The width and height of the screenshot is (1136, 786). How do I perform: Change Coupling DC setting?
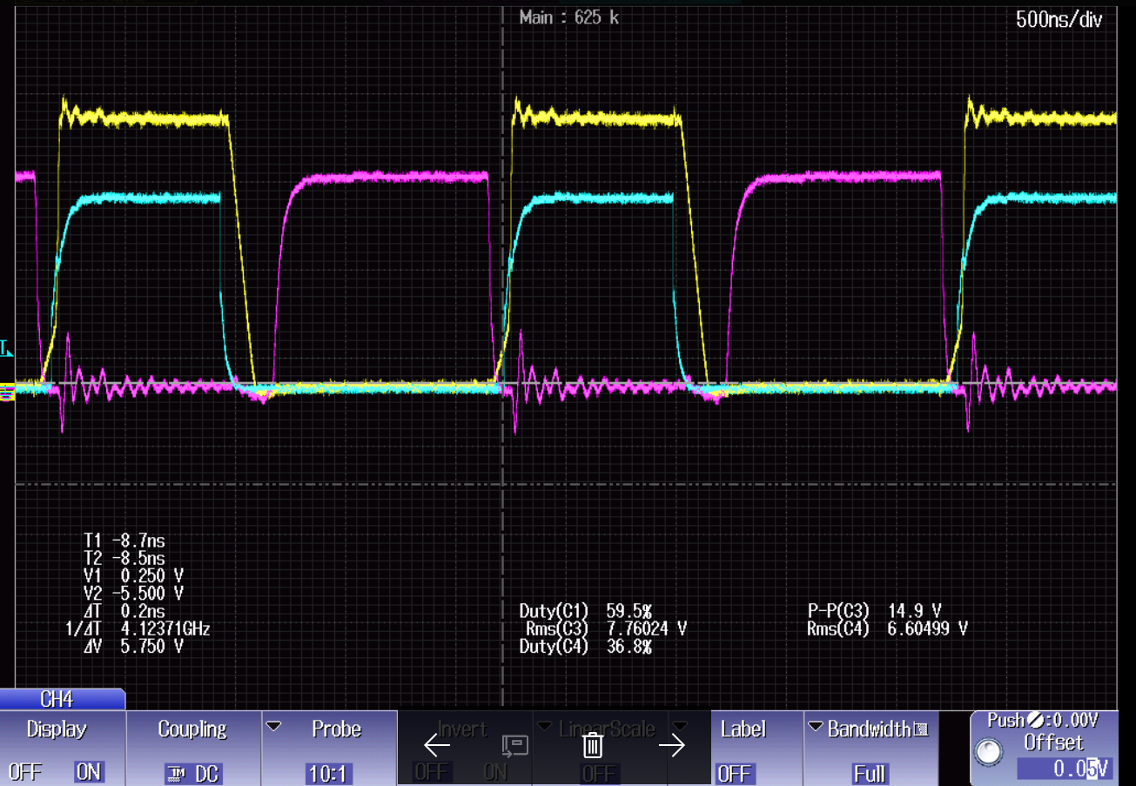[x=192, y=772]
